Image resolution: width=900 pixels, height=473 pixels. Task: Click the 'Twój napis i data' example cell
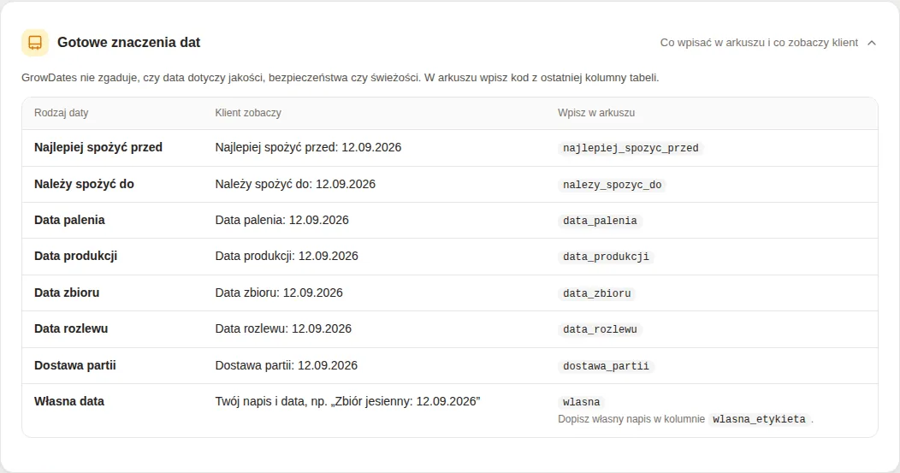pyautogui.click(x=348, y=402)
